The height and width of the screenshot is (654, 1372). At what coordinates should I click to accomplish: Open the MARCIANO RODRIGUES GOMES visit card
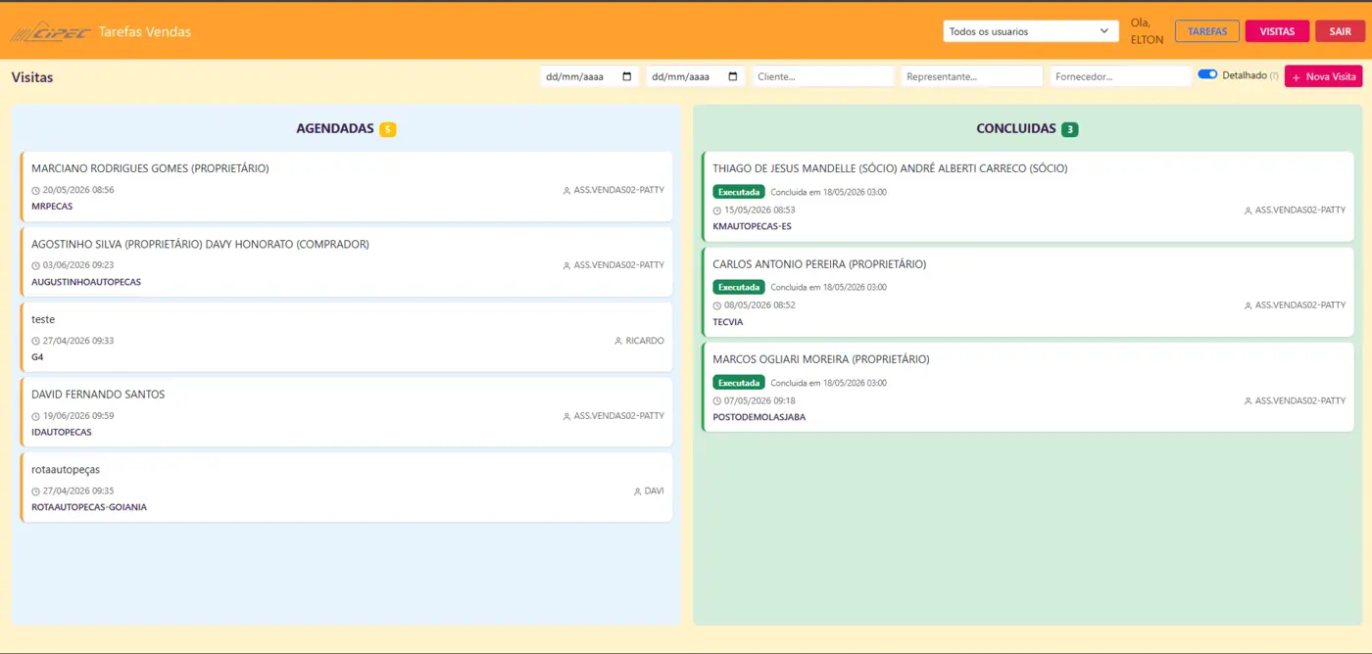pos(346,186)
